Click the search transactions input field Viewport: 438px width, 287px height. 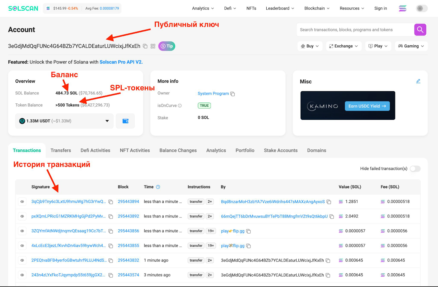point(355,30)
